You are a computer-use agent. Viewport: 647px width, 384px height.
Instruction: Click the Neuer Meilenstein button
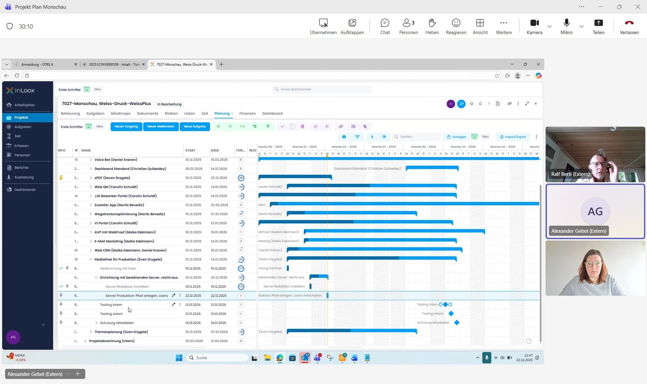[x=161, y=127]
